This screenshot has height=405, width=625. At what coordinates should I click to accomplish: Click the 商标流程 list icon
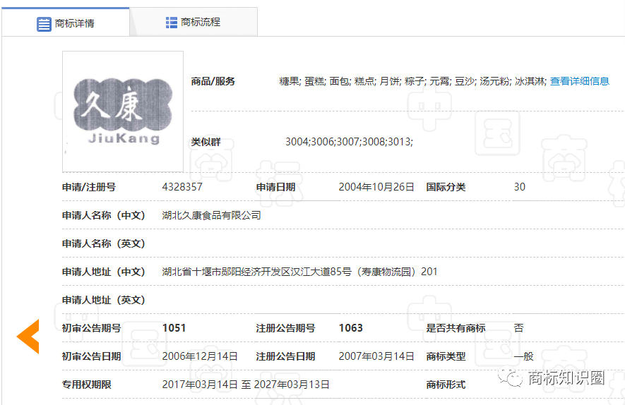pyautogui.click(x=172, y=23)
